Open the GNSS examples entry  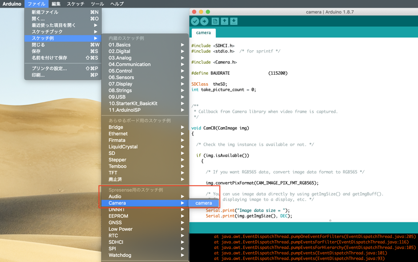tap(145, 222)
